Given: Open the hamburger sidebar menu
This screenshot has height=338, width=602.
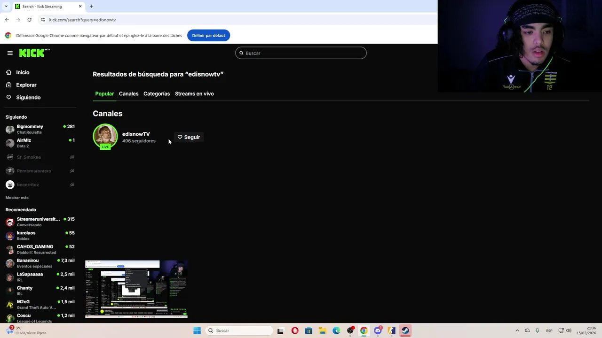Looking at the screenshot, I should click(10, 53).
